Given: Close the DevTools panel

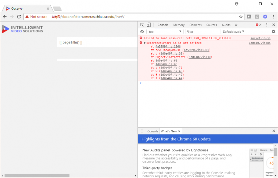Looking at the screenshot, I should click(274, 25).
